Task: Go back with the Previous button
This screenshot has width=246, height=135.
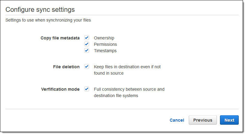Action: (203, 120)
